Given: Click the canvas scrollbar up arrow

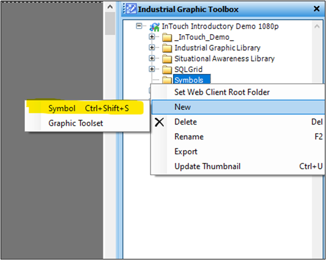Looking at the screenshot, I should pyautogui.click(x=110, y=7).
